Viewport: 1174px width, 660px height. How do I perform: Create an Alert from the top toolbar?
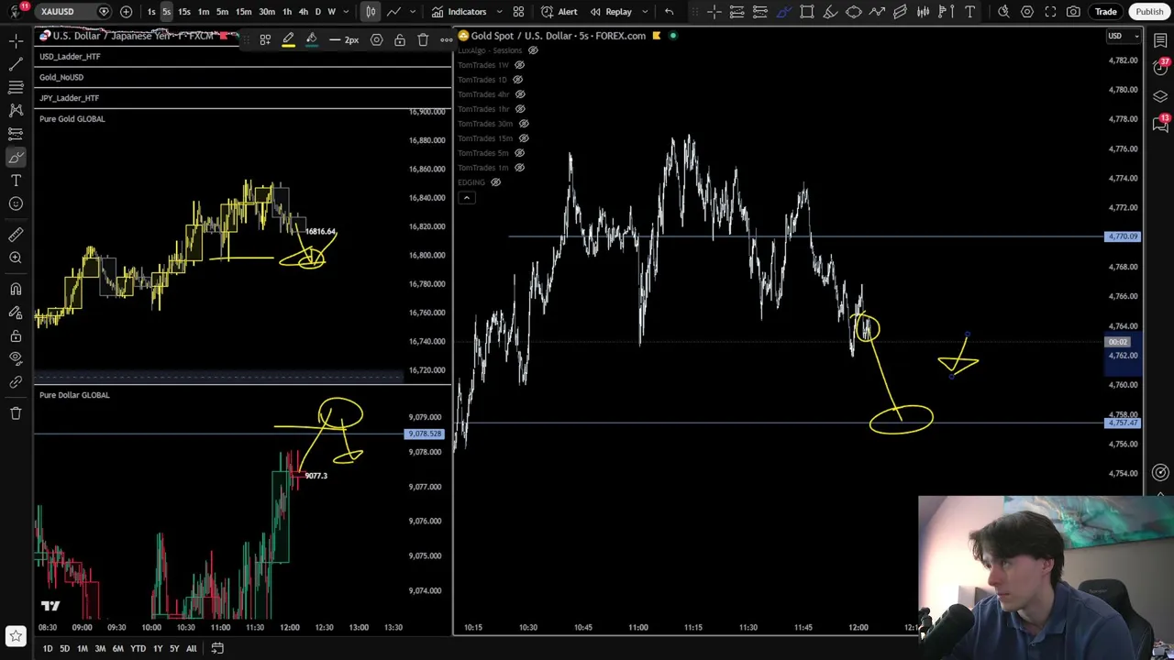point(559,11)
